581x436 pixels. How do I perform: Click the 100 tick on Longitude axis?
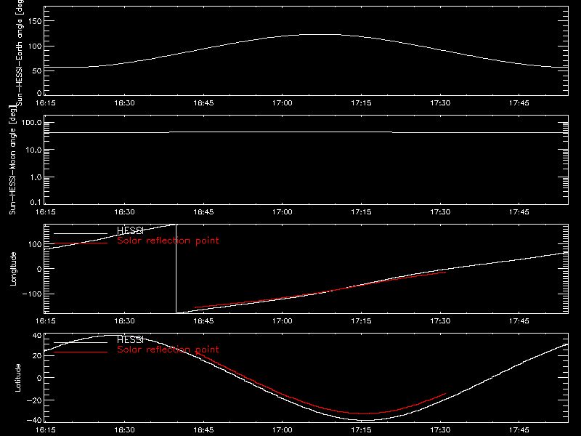click(x=35, y=244)
